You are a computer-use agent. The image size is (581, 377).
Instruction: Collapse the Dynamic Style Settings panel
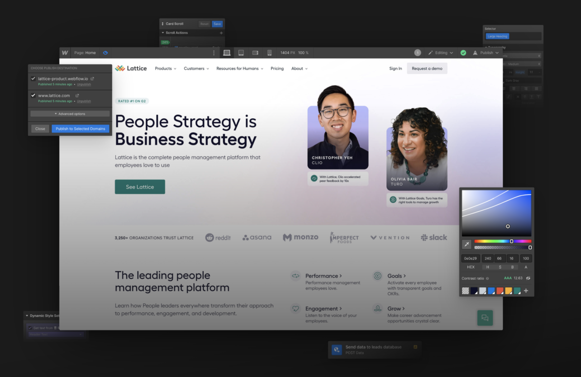point(27,316)
